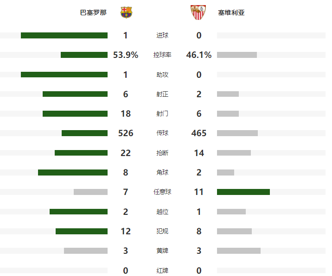Image resolution: width=332 pixels, height=276 pixels.
Task: Select the 黄牌 stat label
Action: (162, 251)
